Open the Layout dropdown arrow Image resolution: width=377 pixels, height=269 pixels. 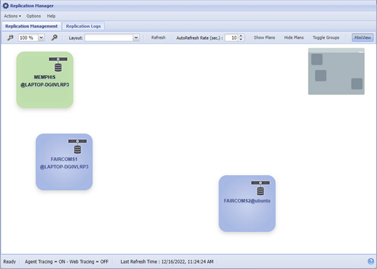click(x=136, y=38)
